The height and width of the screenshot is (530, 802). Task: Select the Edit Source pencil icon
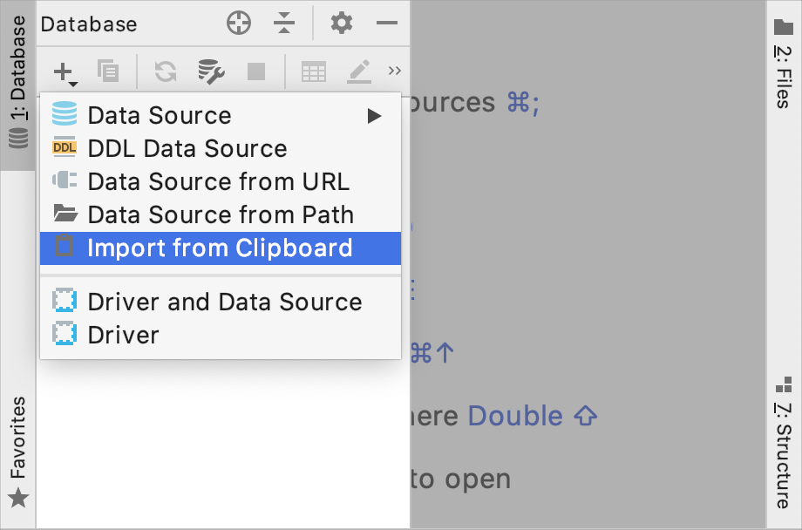(358, 71)
